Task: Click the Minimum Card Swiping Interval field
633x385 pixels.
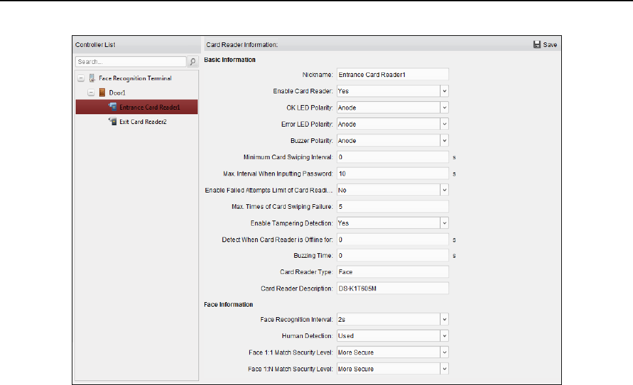Action: (x=392, y=157)
